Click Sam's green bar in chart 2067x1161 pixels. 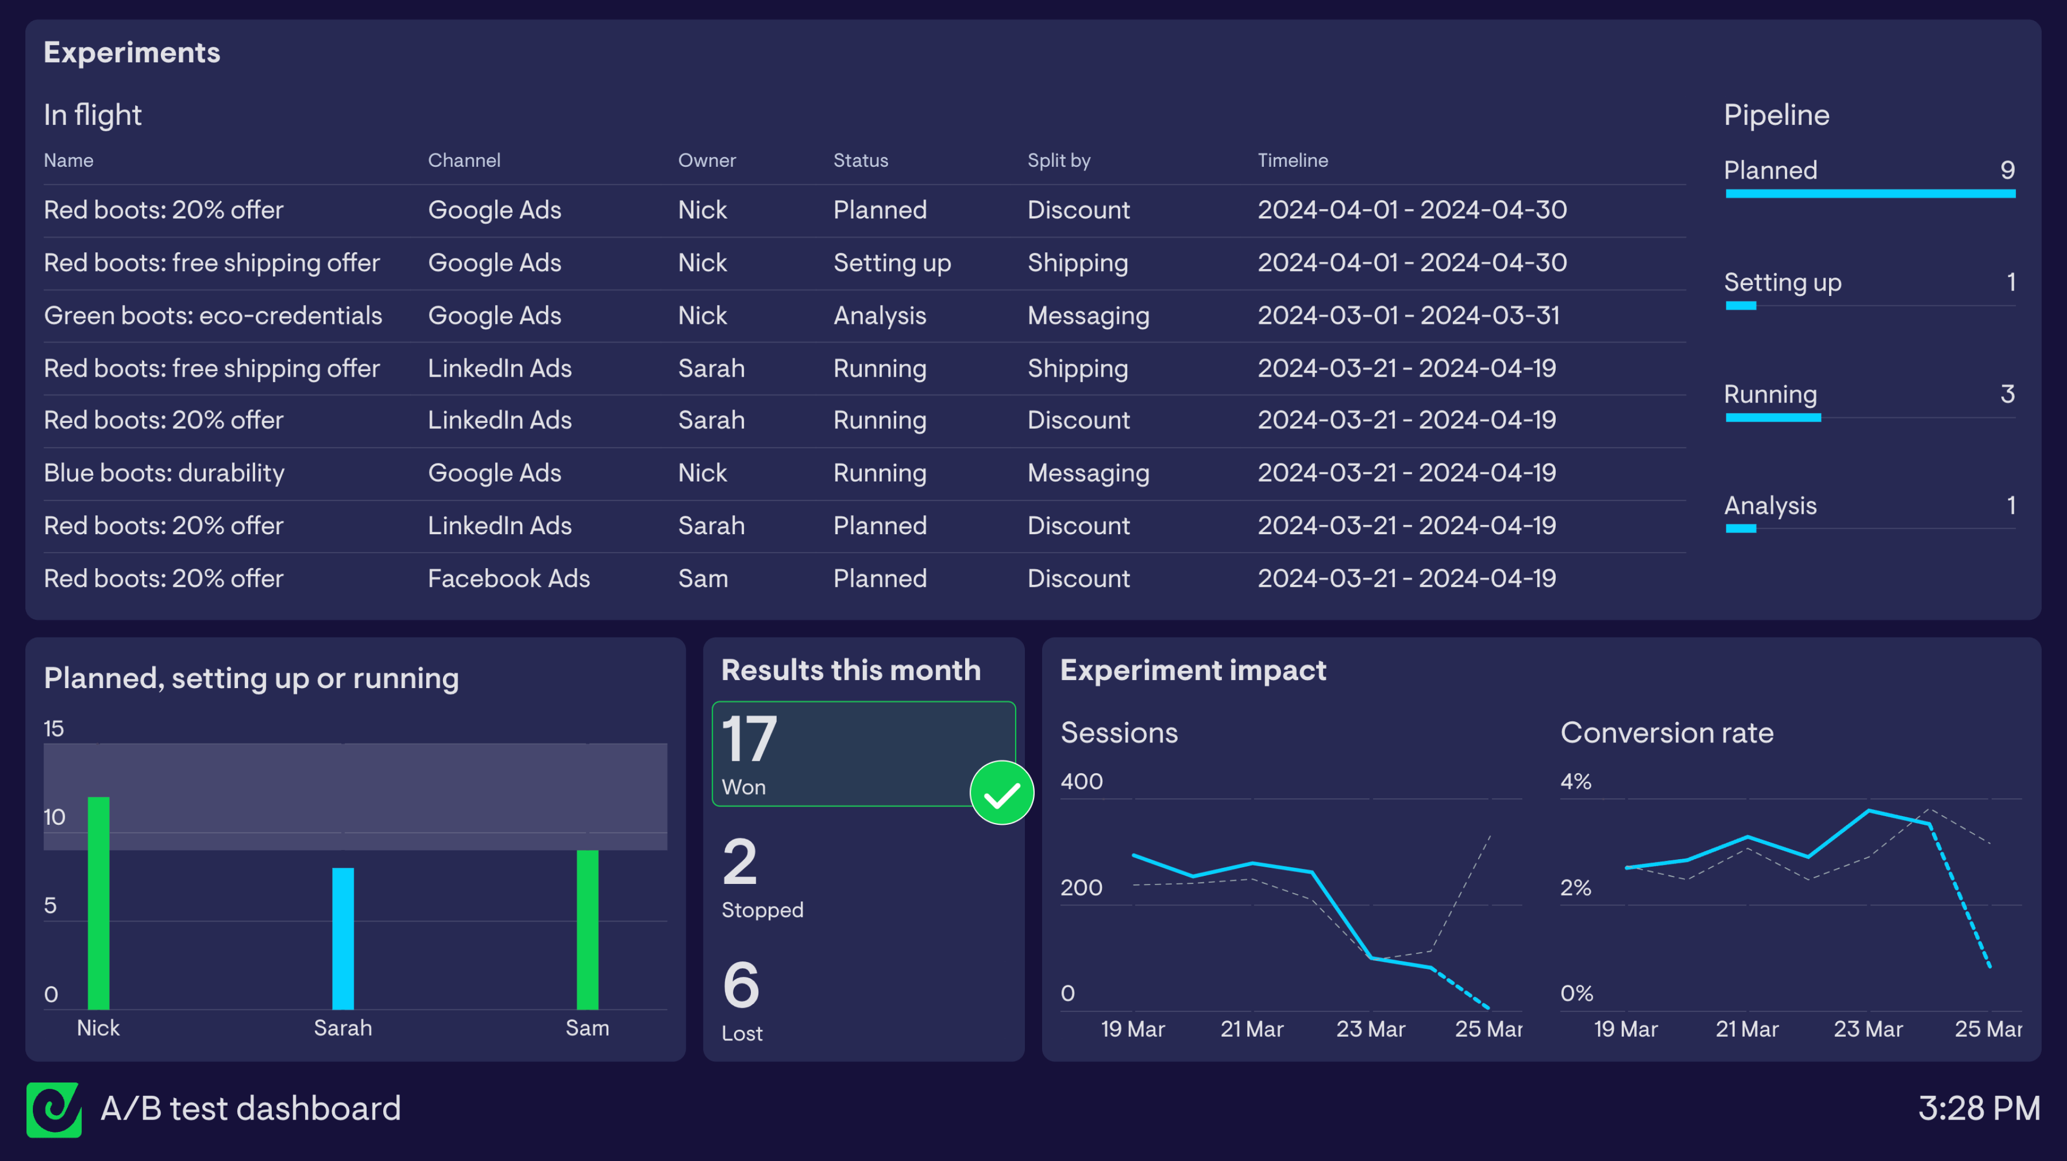(x=587, y=929)
